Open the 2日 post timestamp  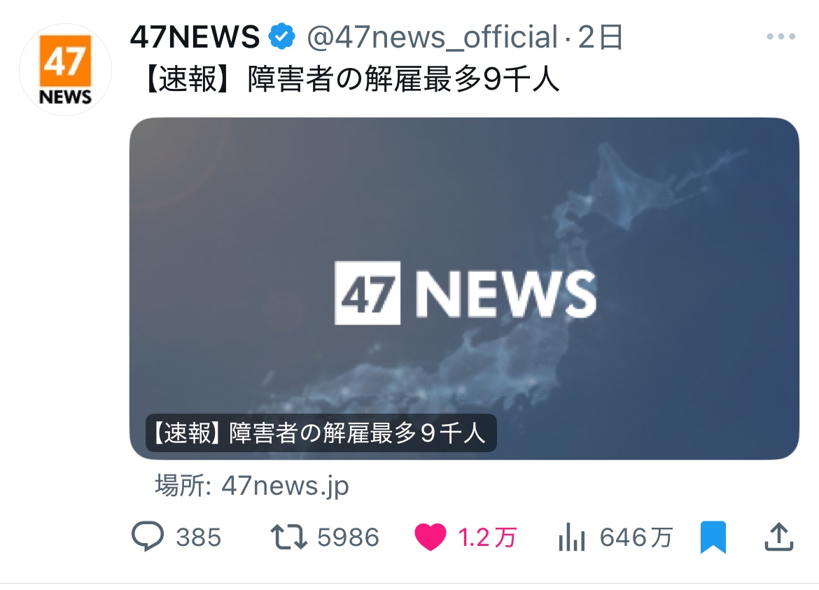(600, 37)
